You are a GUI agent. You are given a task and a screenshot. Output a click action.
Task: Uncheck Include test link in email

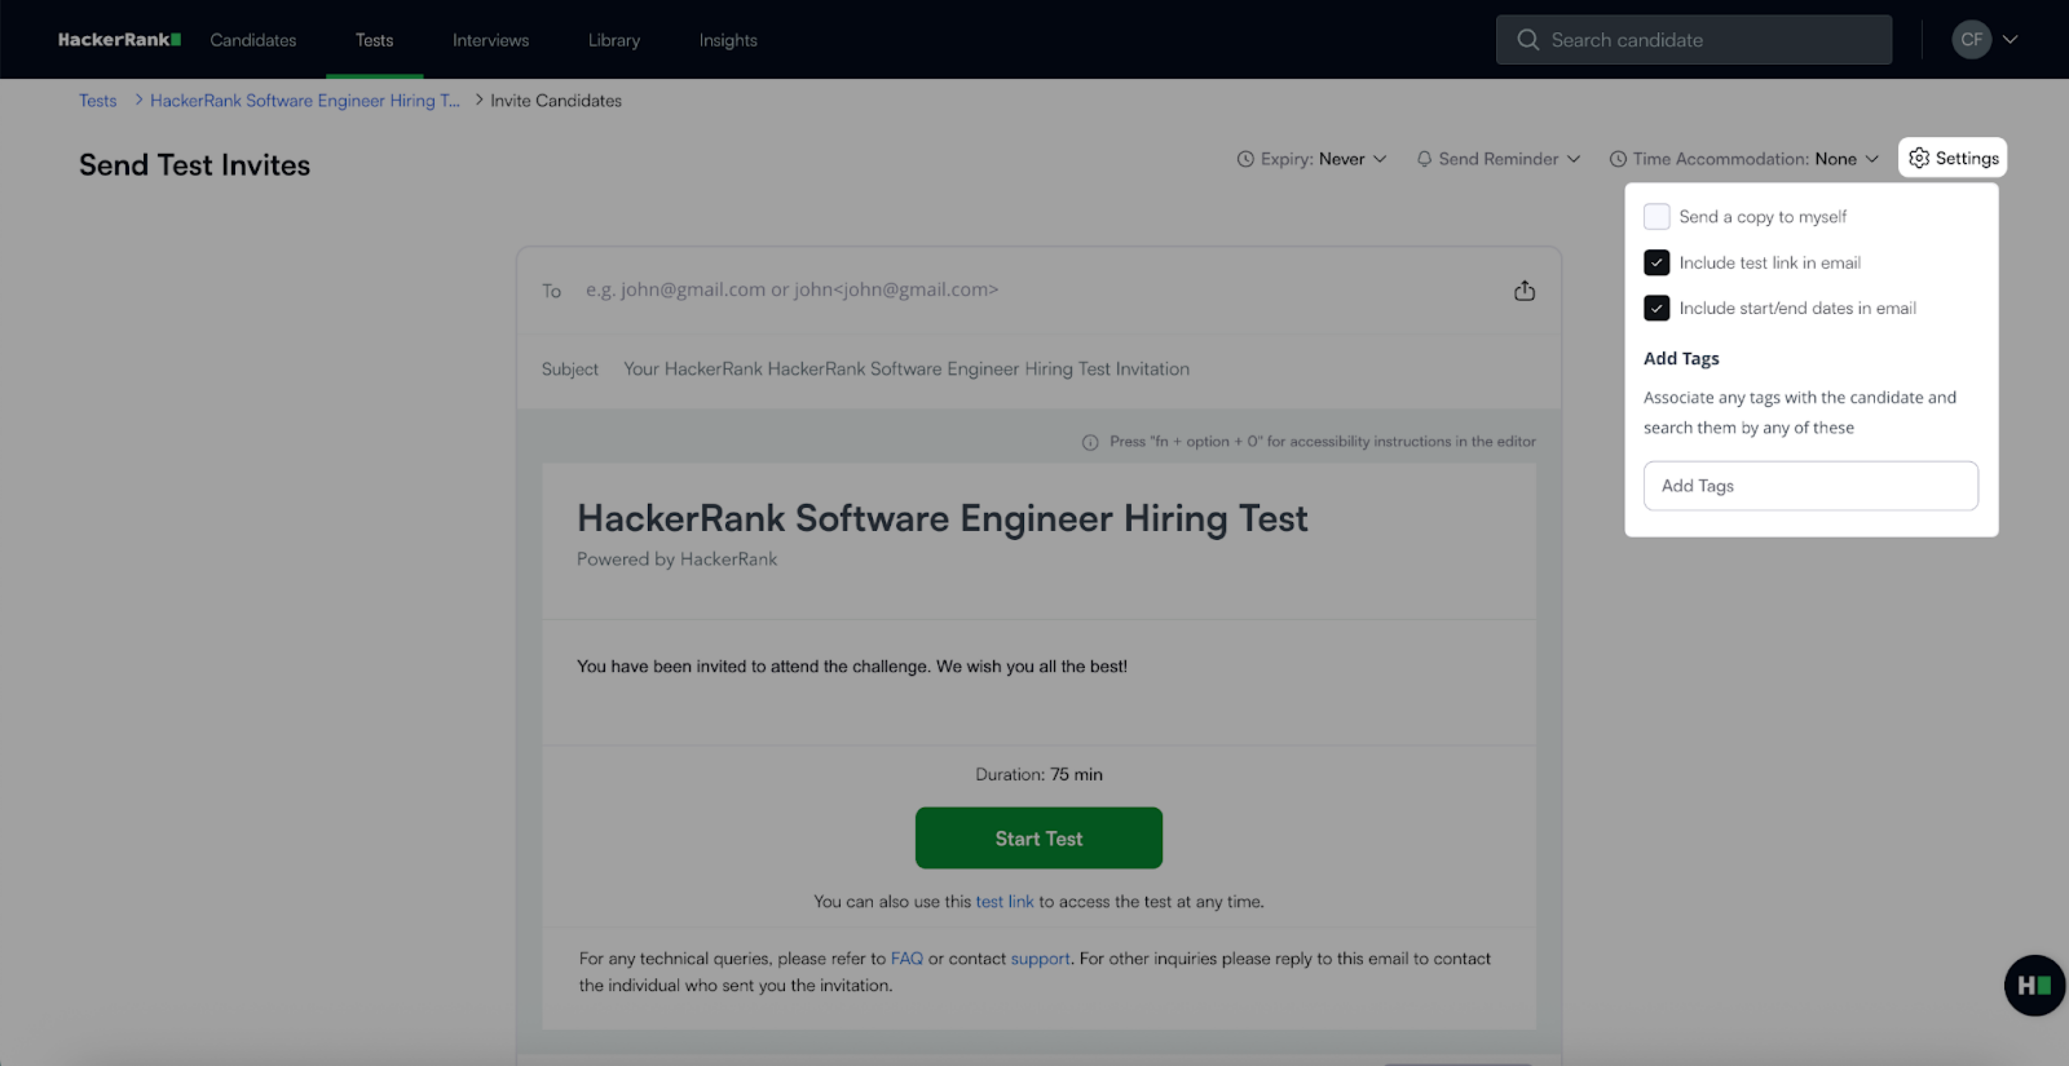pos(1656,262)
